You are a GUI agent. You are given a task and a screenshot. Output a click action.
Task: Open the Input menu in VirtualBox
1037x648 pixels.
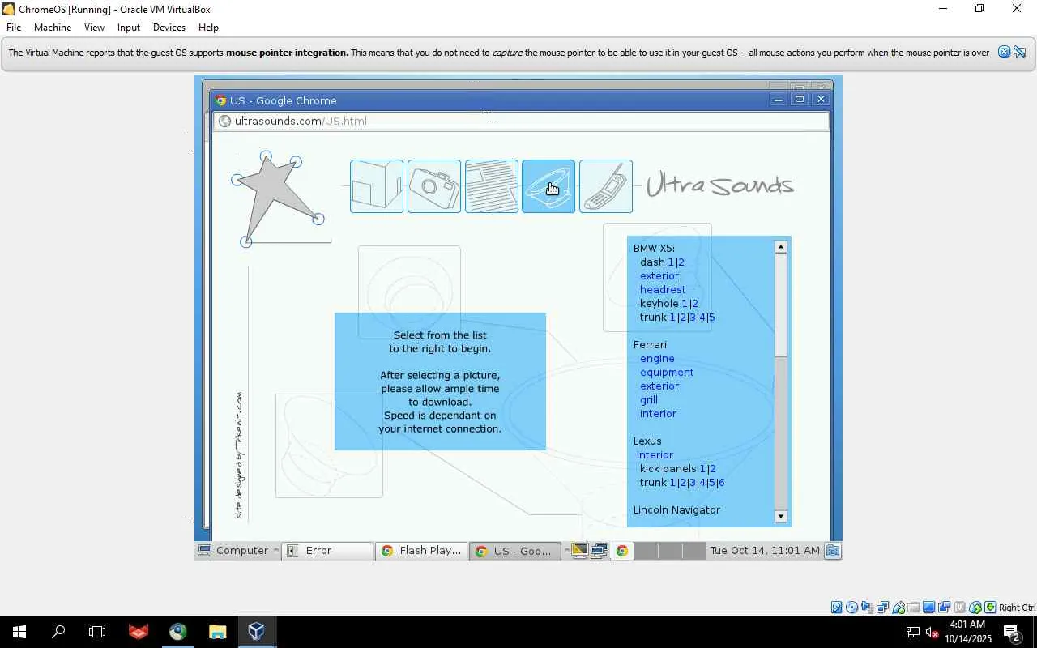click(x=129, y=28)
